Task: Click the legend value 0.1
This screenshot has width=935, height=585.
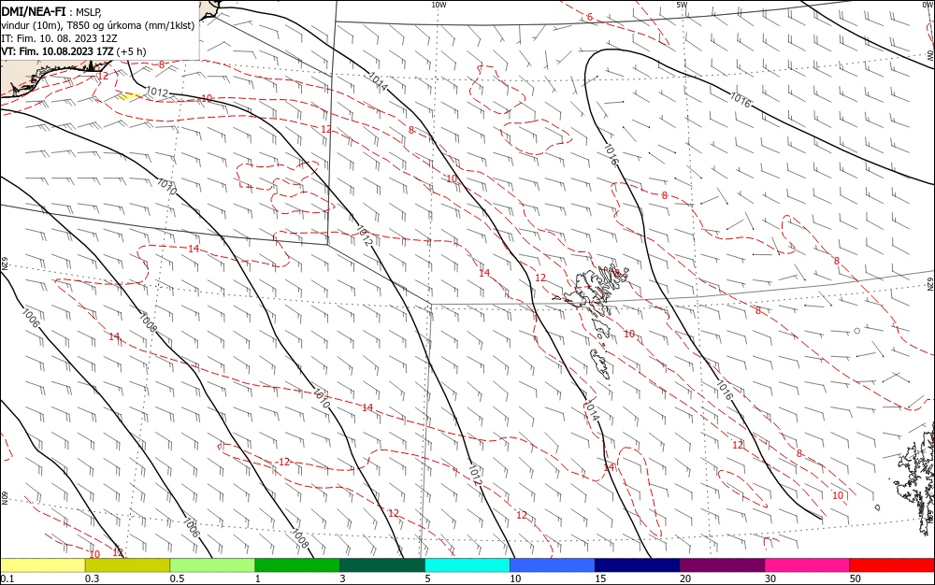Action: coord(7,578)
